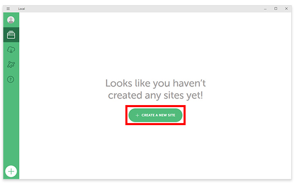Click the round plus button in sidebar
This screenshot has width=295, height=184.
pyautogui.click(x=11, y=171)
